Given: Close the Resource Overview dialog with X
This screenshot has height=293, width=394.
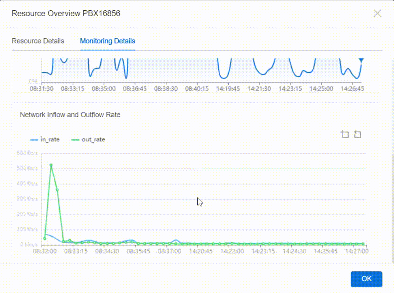Looking at the screenshot, I should [x=377, y=13].
